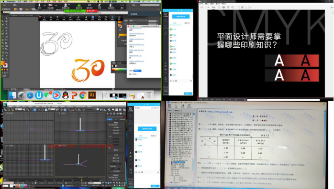This screenshot has height=189, width=334.
Task: Toggle the microphone mute in Zoom toolbar
Action: pos(39,5)
